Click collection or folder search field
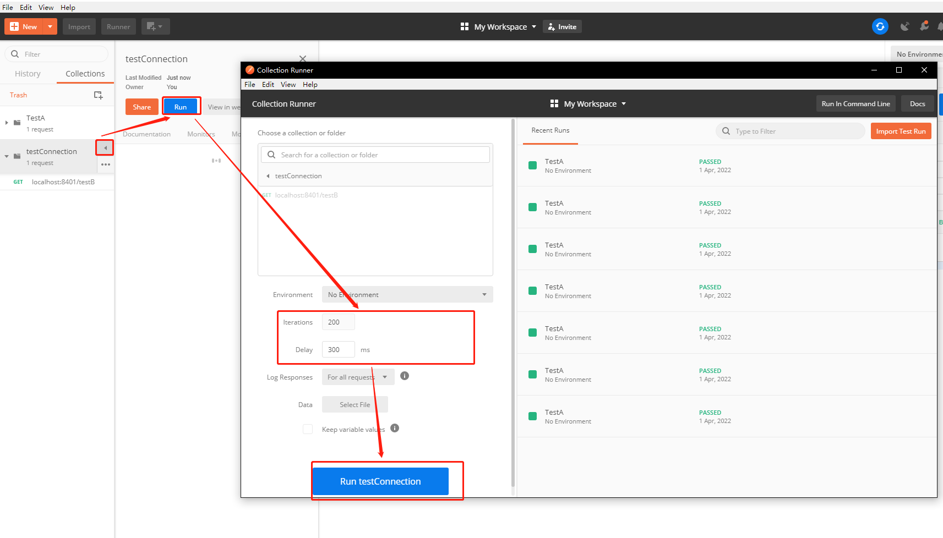Viewport: 943px width, 538px height. click(375, 155)
